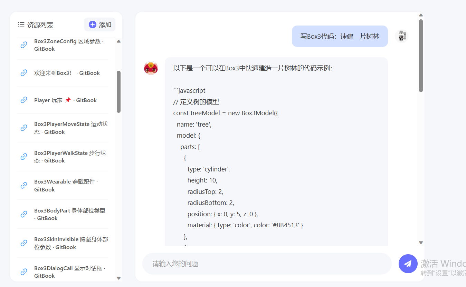Click the list icon beside 资源列表
Viewport: 466px width, 287px height.
21,25
